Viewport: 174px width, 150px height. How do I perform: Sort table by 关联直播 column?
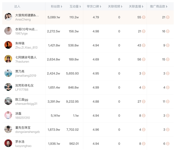pyautogui.click(x=136, y=6)
